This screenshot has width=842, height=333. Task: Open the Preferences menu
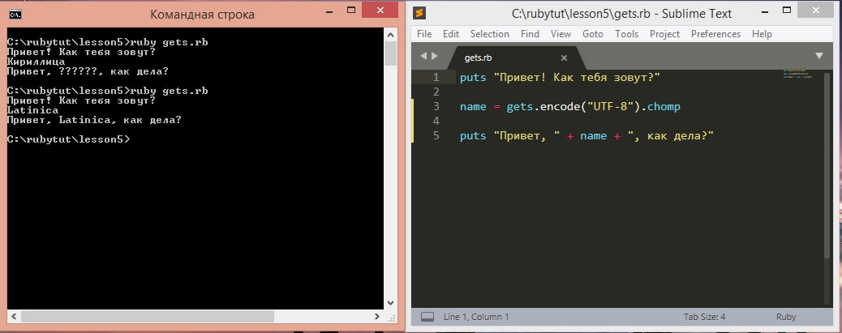[715, 34]
